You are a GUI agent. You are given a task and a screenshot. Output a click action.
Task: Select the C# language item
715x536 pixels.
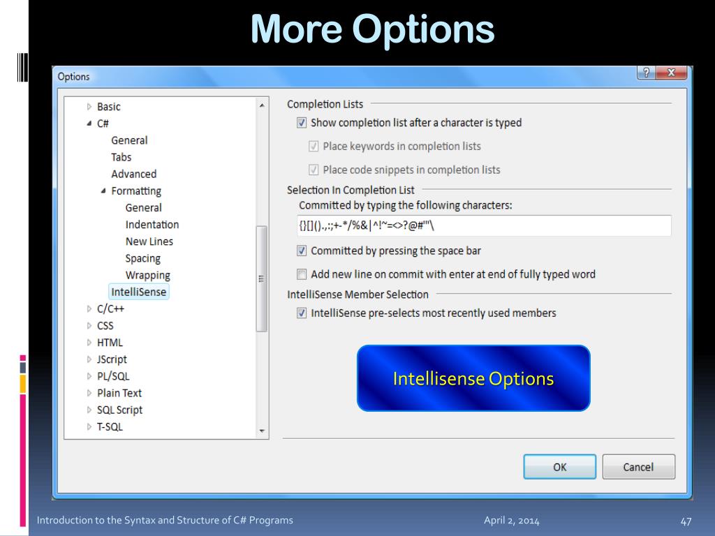click(103, 124)
